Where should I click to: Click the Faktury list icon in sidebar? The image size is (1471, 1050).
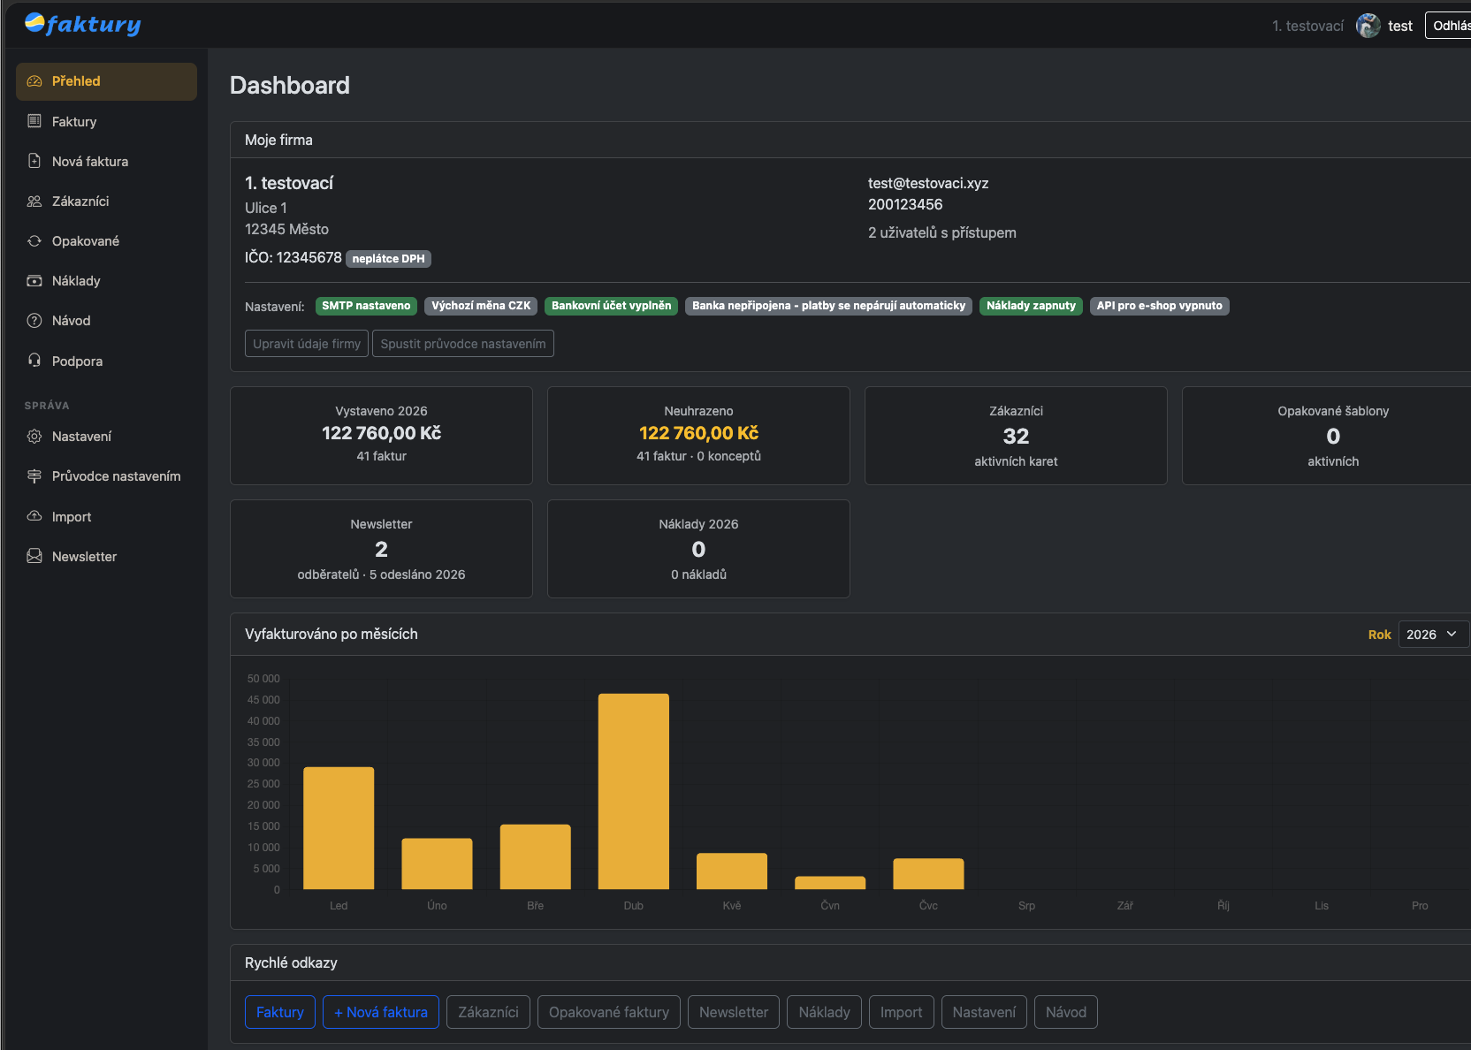pyautogui.click(x=34, y=121)
